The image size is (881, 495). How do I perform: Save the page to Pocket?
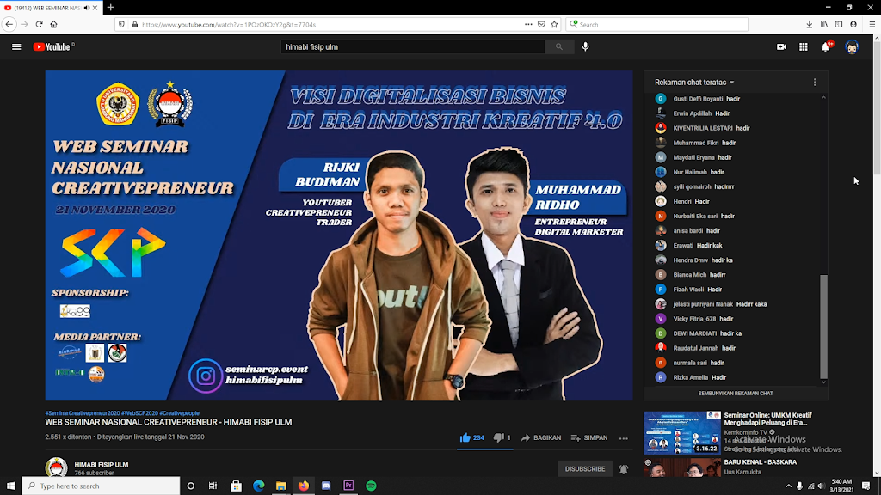tap(541, 25)
